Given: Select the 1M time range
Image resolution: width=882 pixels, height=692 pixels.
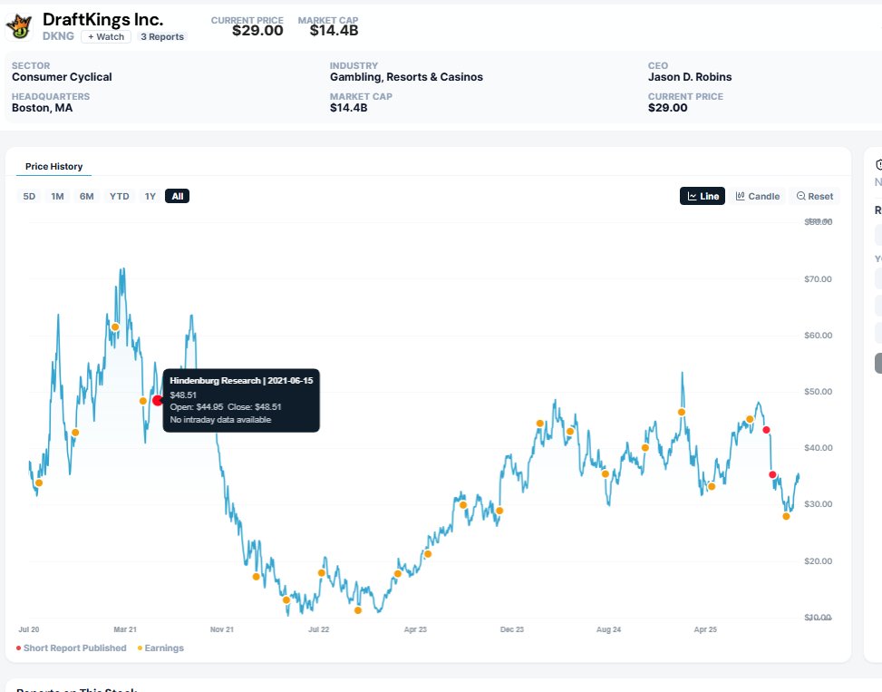Looking at the screenshot, I should pyautogui.click(x=57, y=196).
